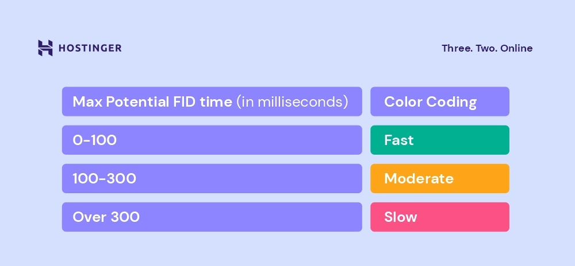This screenshot has width=575, height=266.
Task: Click the HOSTINGER wordmark text
Action: coord(90,48)
